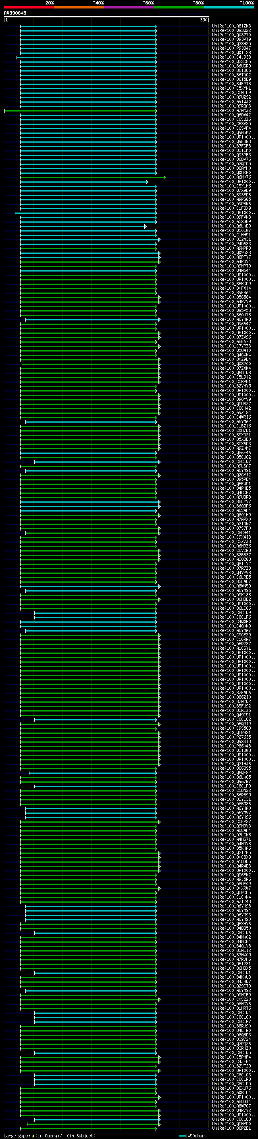
Task: Select the UniRef100_B6KKD9 label
Action: click(231, 284)
